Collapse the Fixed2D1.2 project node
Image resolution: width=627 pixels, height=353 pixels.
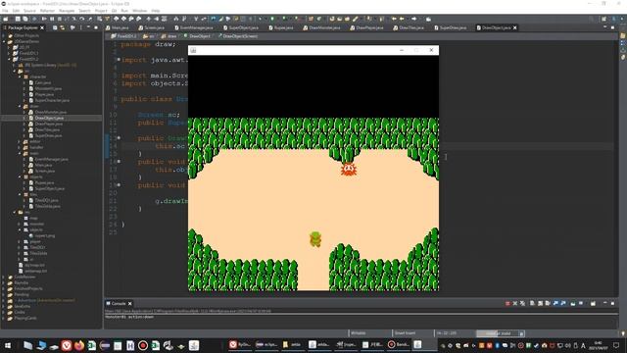click(x=9, y=59)
